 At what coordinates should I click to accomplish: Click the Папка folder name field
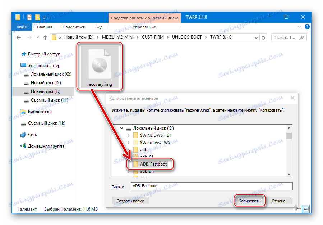pyautogui.click(x=212, y=186)
